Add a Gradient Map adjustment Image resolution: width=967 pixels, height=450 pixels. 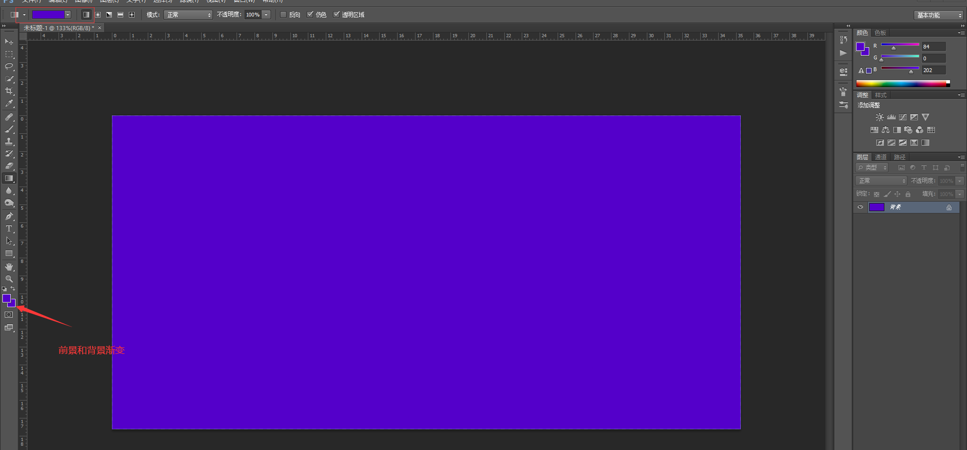click(x=925, y=143)
